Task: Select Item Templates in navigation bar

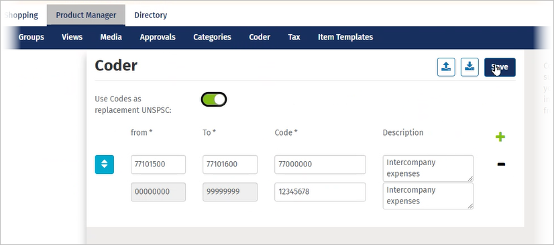Action: pyautogui.click(x=345, y=37)
